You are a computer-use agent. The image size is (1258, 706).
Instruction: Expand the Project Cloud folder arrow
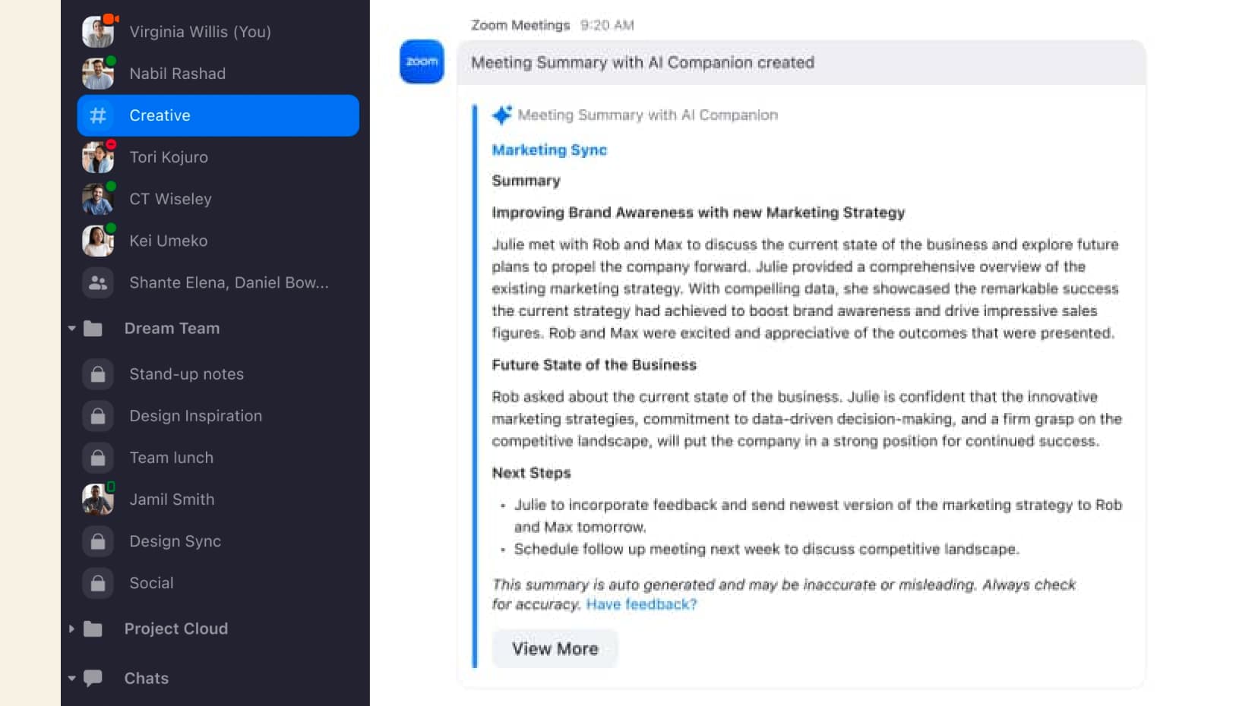coord(71,629)
